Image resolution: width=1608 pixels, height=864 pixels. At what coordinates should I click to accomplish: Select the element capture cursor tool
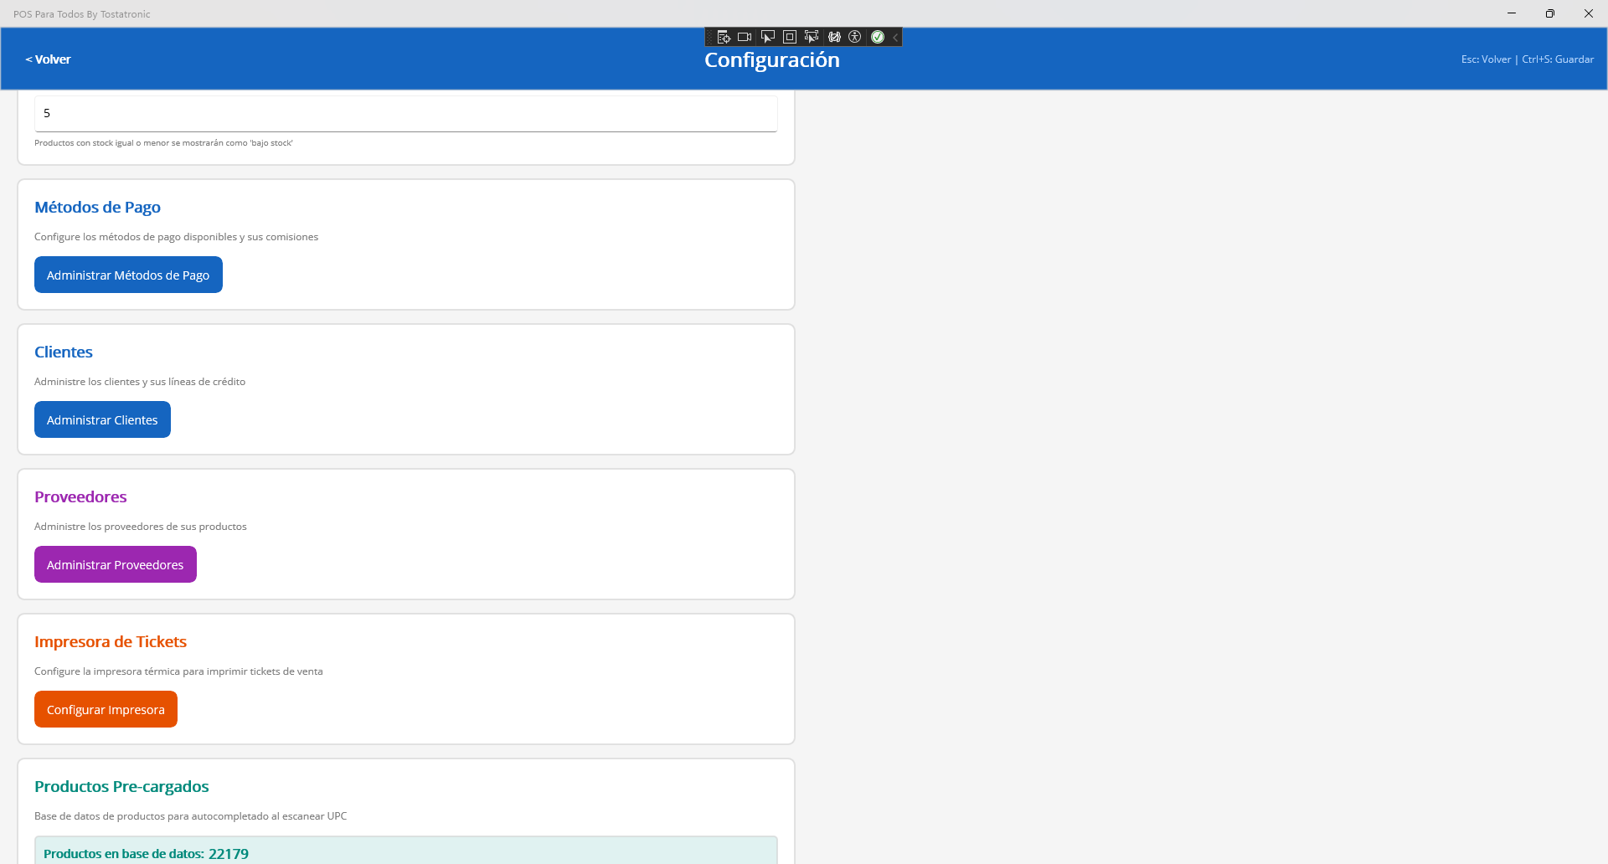pyautogui.click(x=812, y=37)
